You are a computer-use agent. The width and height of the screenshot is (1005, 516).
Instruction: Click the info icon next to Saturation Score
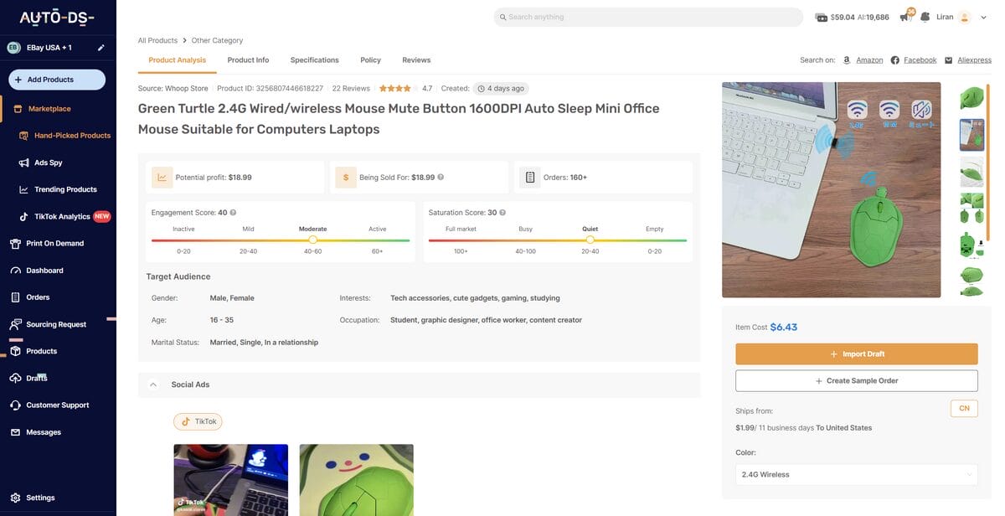point(502,213)
